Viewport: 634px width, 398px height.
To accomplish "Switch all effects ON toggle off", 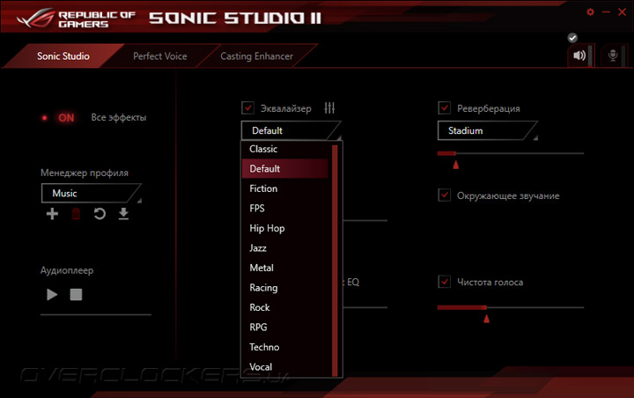I will click(59, 118).
